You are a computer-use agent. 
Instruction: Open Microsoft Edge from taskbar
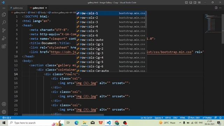click(76, 123)
